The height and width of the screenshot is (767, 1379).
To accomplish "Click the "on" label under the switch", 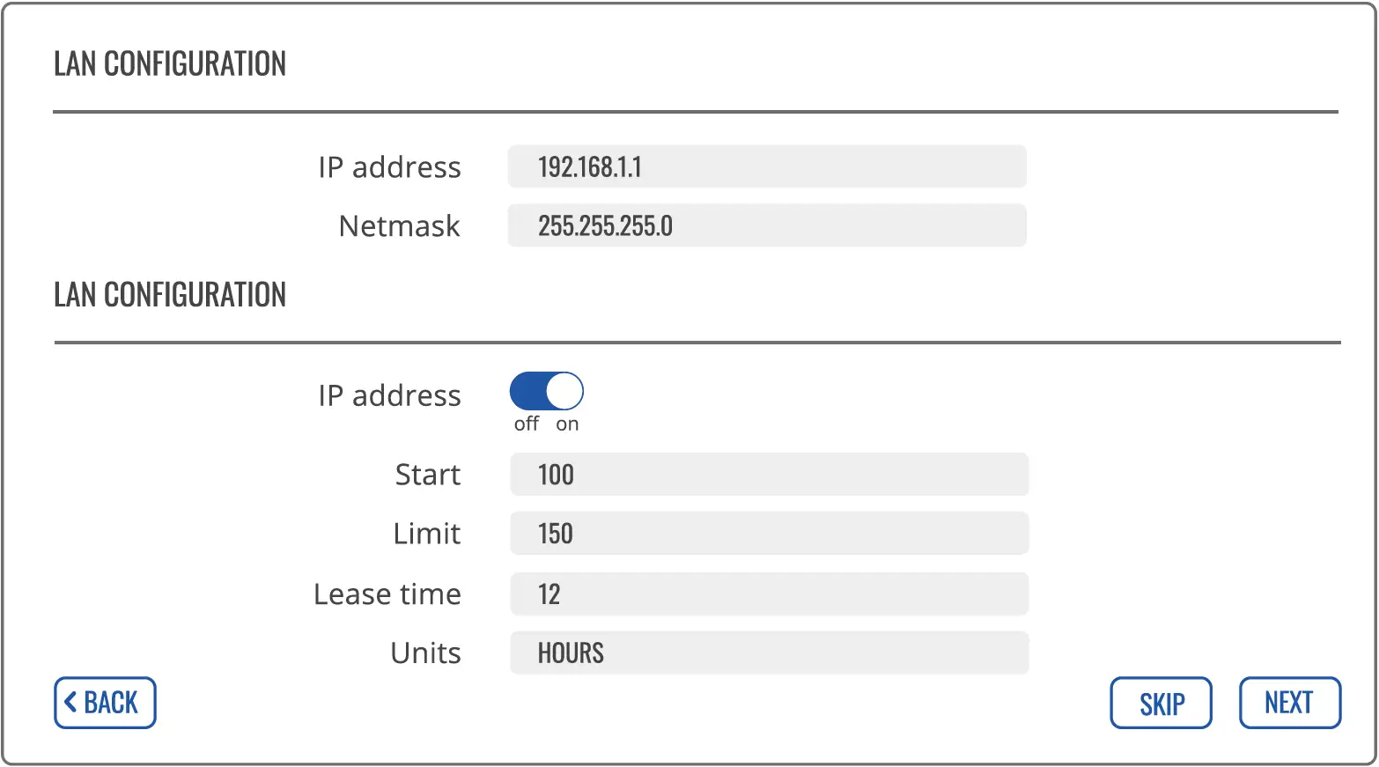I will [x=567, y=424].
